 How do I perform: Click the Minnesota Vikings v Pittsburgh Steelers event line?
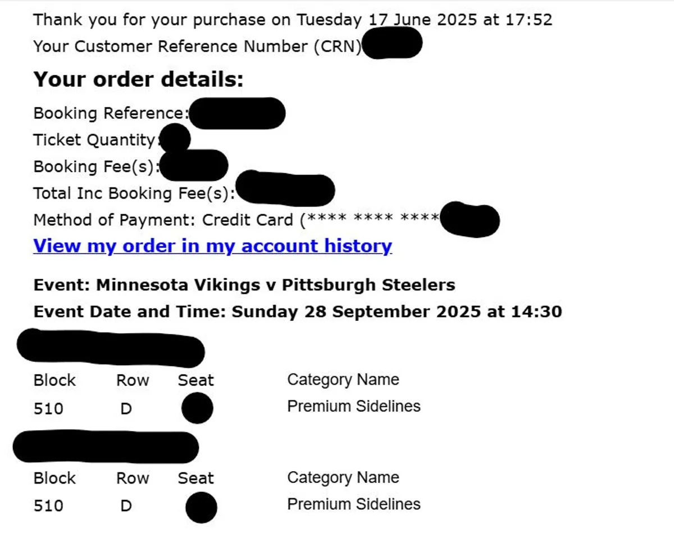[x=244, y=285]
